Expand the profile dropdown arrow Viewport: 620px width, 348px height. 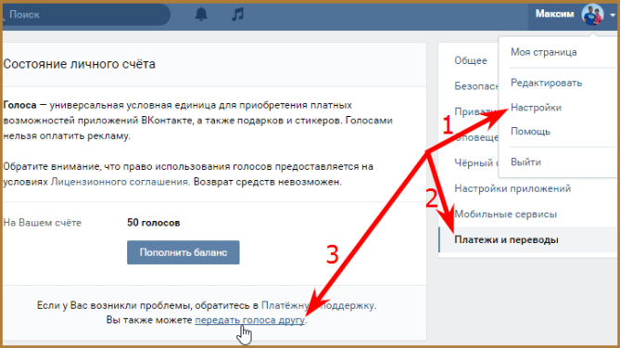tap(612, 15)
